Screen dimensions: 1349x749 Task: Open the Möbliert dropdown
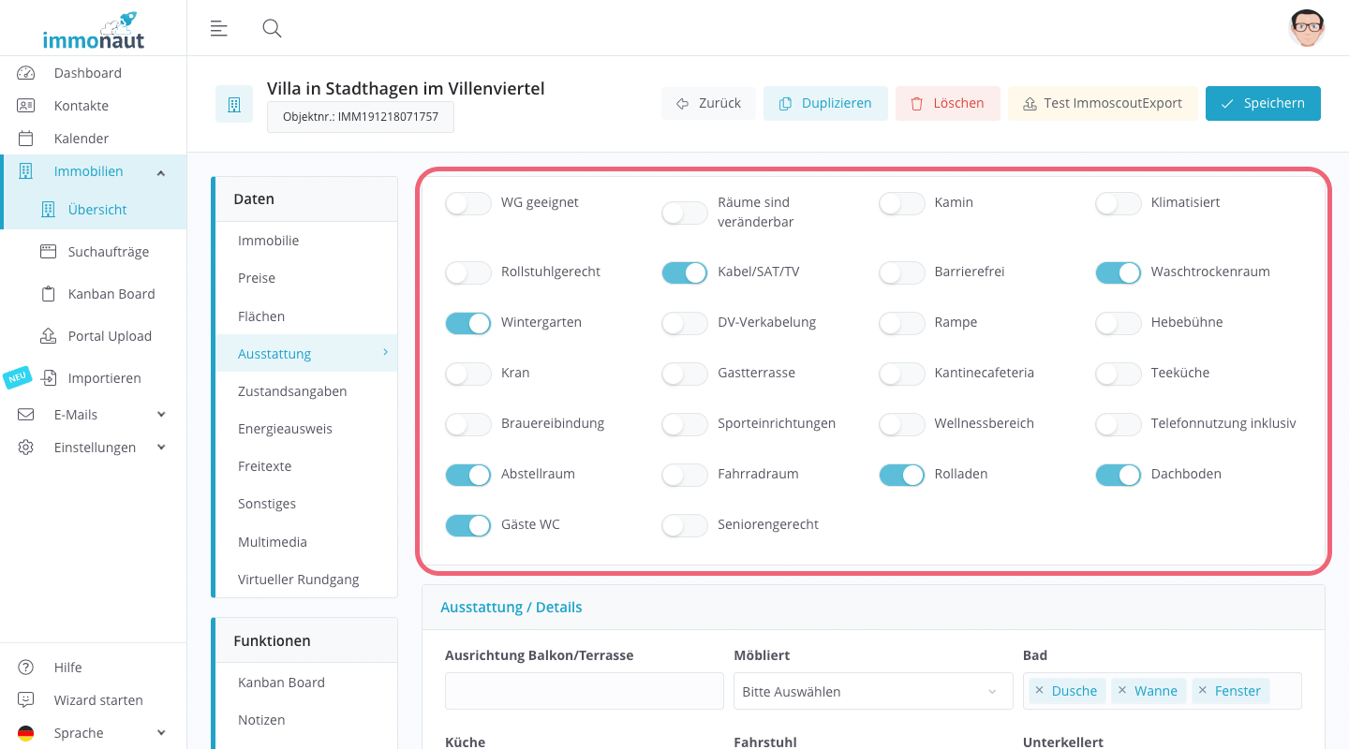click(872, 692)
